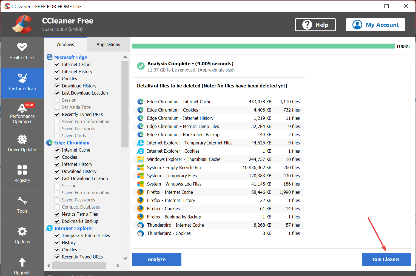Click the cleaner list scroll down arrow
The image size is (416, 276).
click(x=125, y=258)
